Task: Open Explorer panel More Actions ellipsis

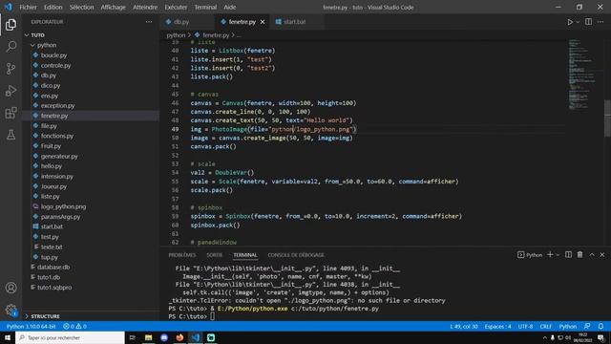Action: (x=149, y=22)
